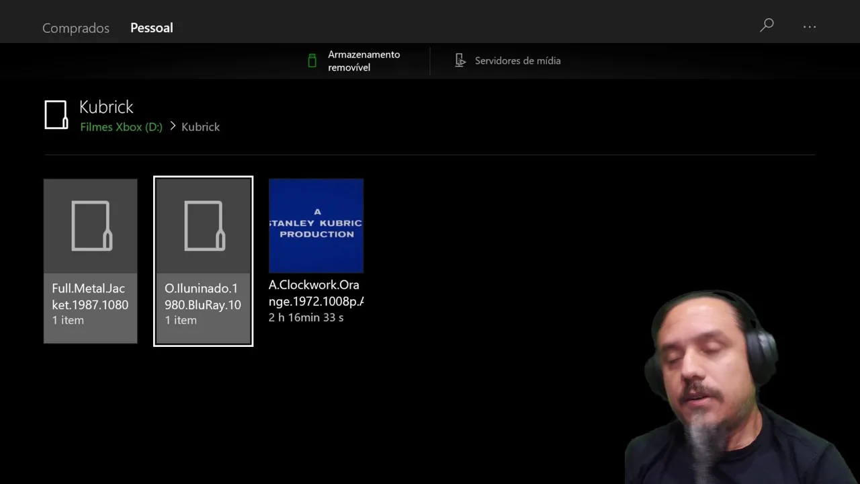Image resolution: width=860 pixels, height=484 pixels.
Task: Open the O.Iluninado.1980.BluRay folder name
Action: tap(203, 296)
